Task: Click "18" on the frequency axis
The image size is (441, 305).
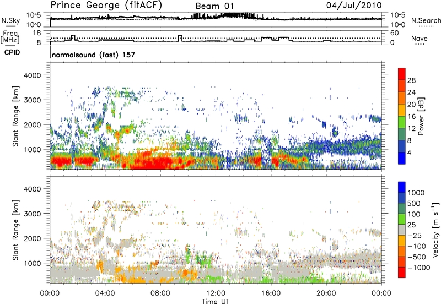Action: point(37,33)
